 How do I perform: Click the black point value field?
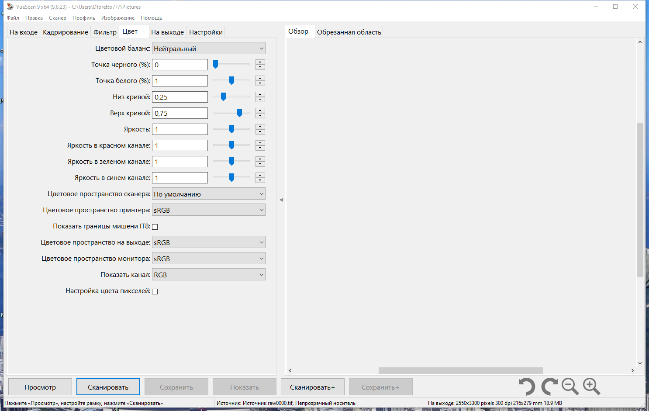[180, 65]
